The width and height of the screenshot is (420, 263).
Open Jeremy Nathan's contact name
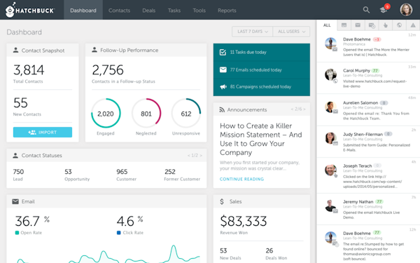point(358,201)
